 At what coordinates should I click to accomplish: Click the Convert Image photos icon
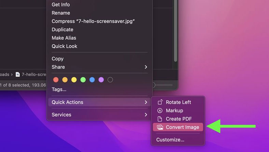tap(160, 127)
